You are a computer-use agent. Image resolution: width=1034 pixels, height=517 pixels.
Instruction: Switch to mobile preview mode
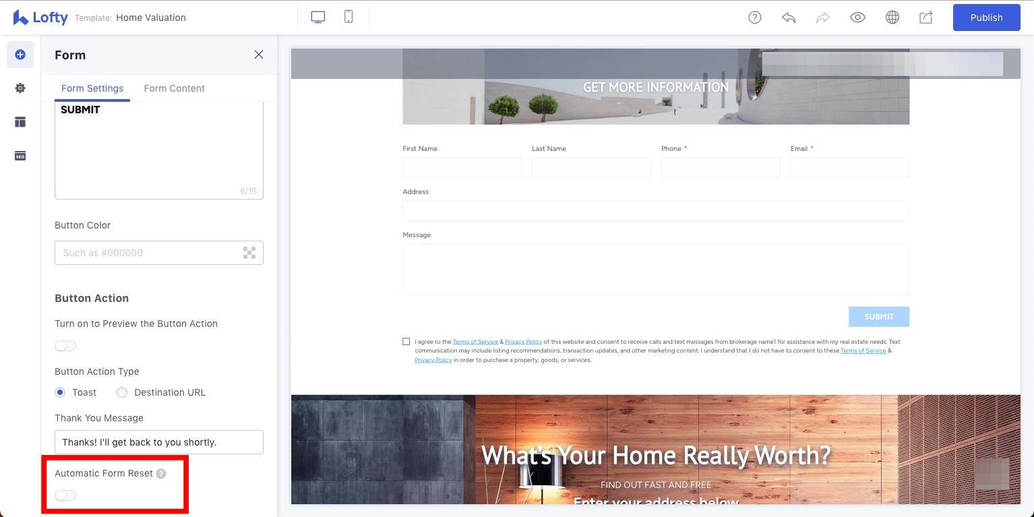click(348, 18)
